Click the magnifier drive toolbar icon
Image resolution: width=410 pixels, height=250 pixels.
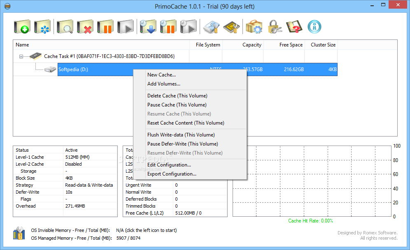click(65, 26)
